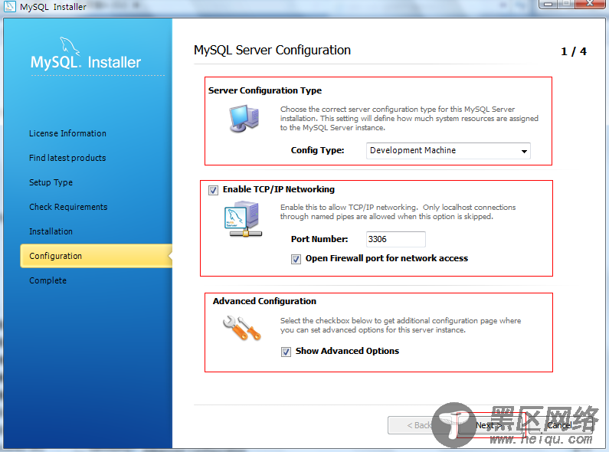Select the Find latest products step
The width and height of the screenshot is (609, 452).
[x=67, y=158]
